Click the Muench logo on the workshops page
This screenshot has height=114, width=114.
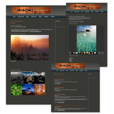70,66
